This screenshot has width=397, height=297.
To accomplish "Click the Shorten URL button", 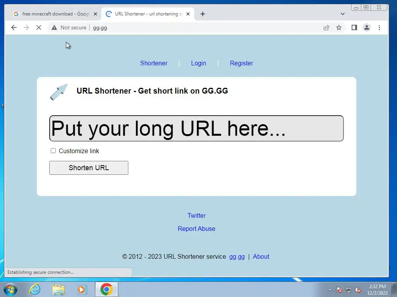I will 89,168.
